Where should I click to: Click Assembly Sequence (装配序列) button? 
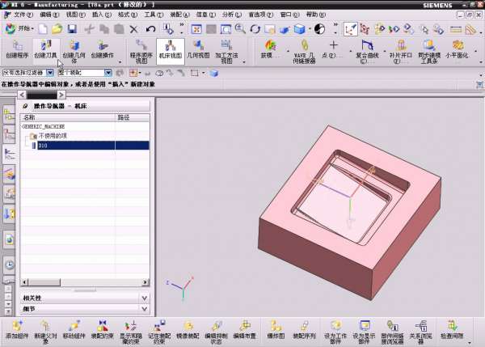tap(304, 330)
